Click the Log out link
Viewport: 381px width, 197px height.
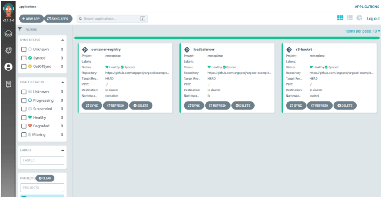[373, 19]
